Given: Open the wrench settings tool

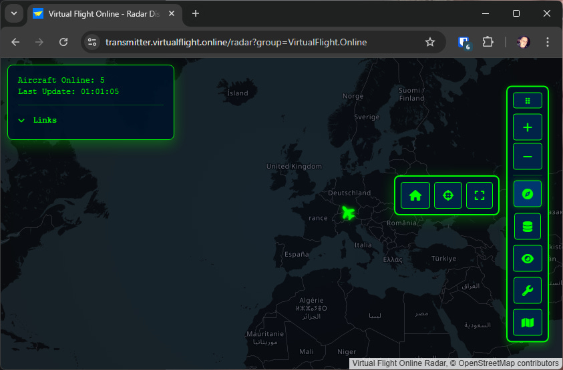Looking at the screenshot, I should coord(528,291).
